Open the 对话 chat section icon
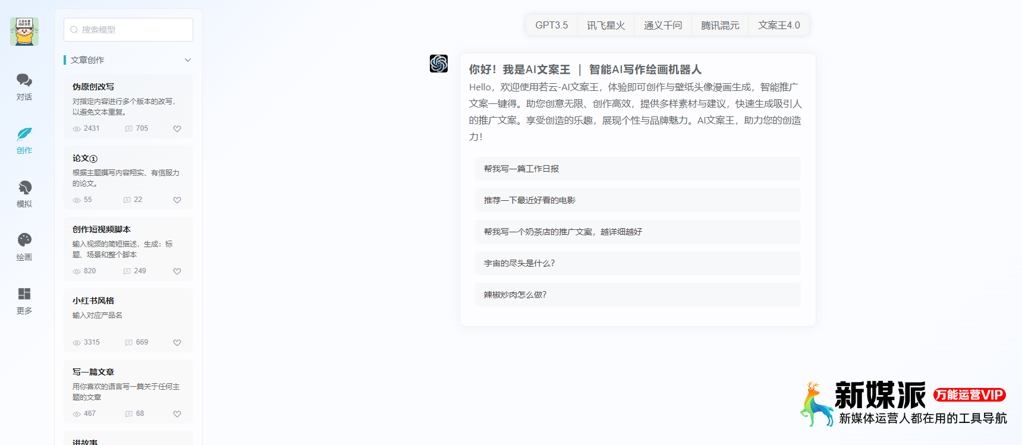 pyautogui.click(x=24, y=80)
